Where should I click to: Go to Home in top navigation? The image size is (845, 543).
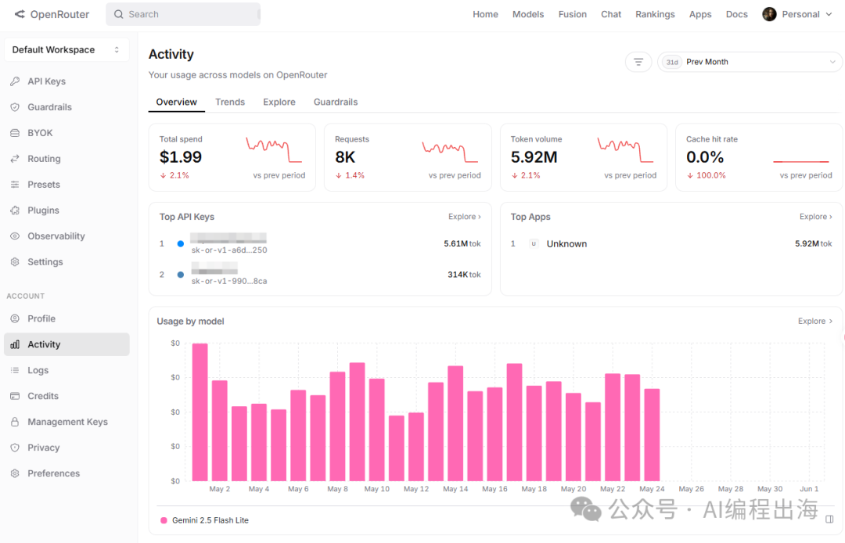pyautogui.click(x=486, y=14)
